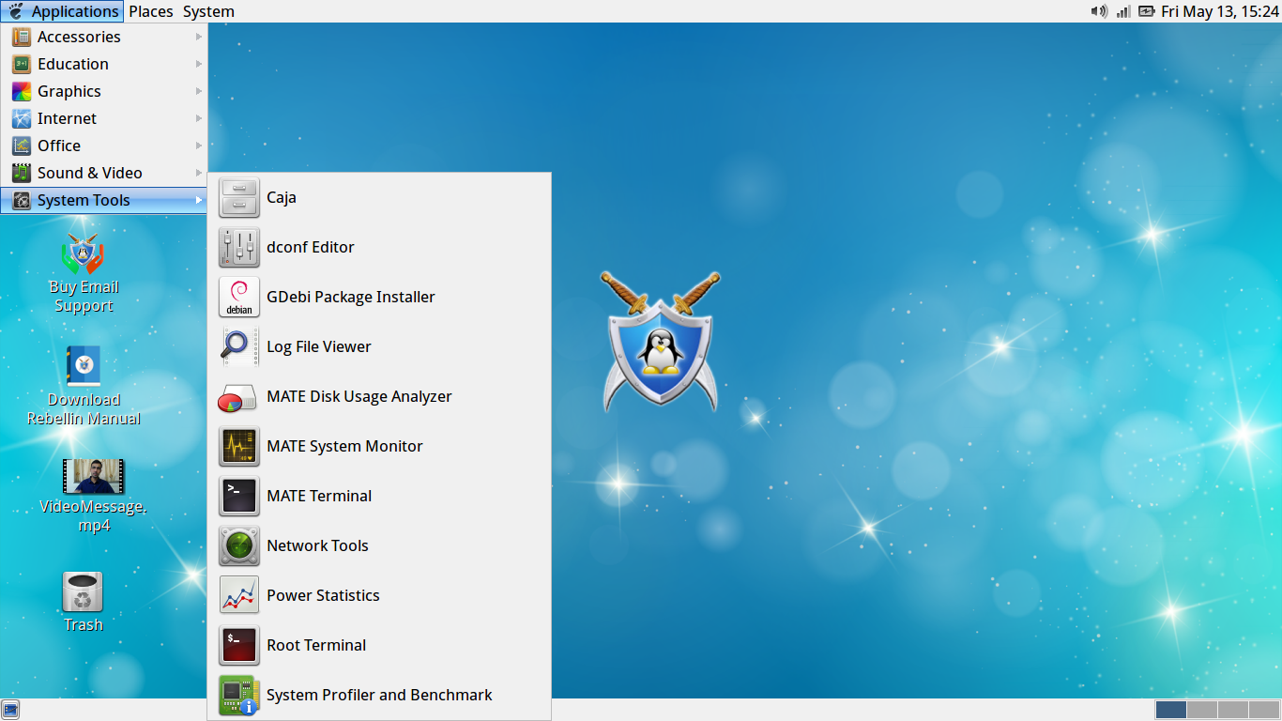Open Buy Email Support desktop icon
The width and height of the screenshot is (1282, 721).
83,254
